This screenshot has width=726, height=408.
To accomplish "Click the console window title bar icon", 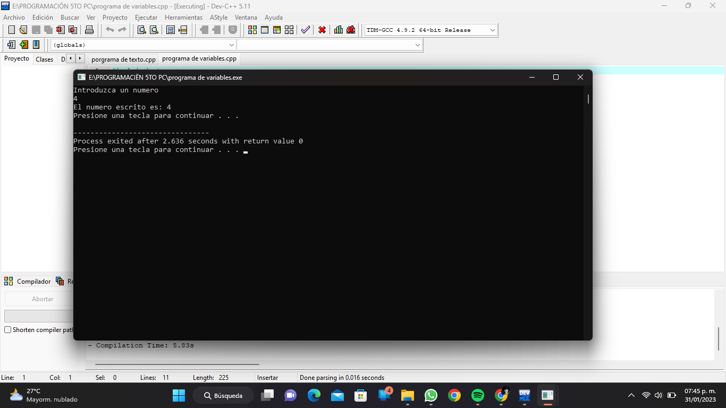I will (81, 77).
